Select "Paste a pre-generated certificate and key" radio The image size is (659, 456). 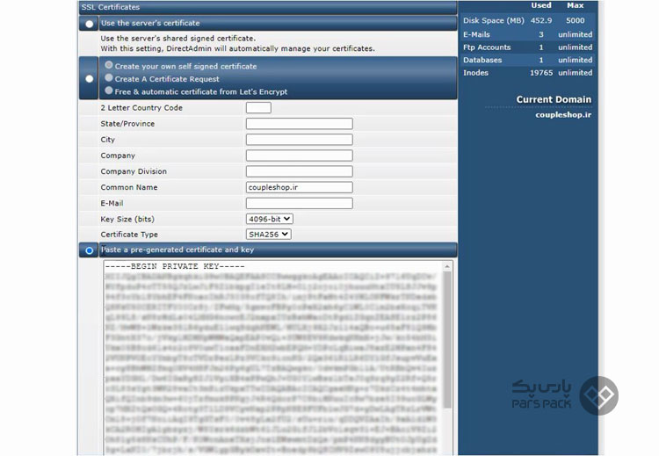click(89, 250)
